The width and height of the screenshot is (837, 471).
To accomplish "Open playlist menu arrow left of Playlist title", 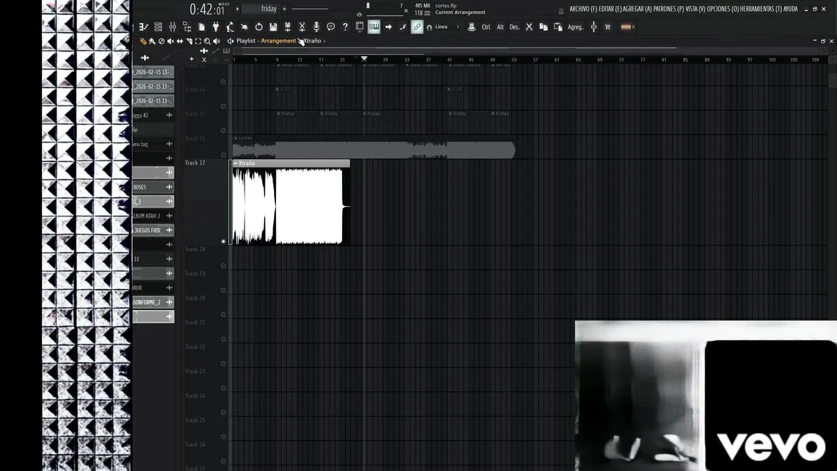I will pos(230,41).
